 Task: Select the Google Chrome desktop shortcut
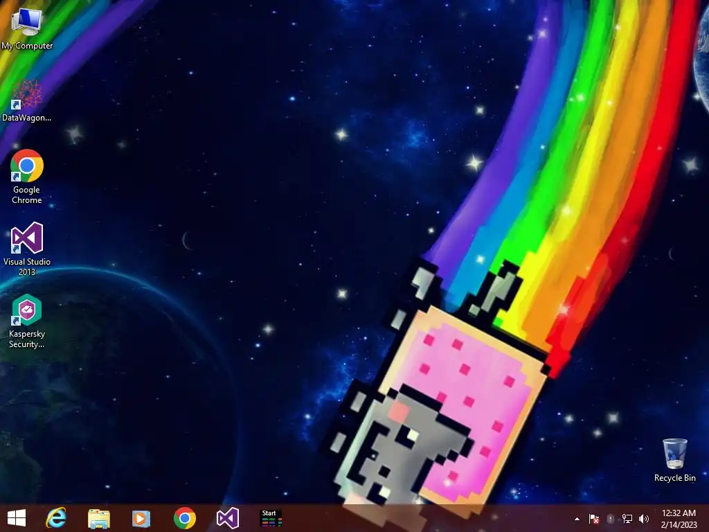[27, 177]
